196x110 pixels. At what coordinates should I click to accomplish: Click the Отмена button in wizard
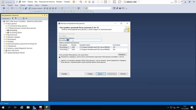pos(123,74)
